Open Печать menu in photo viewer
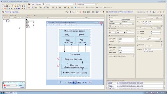This screenshot has width=167, height=94. [x=55, y=25]
